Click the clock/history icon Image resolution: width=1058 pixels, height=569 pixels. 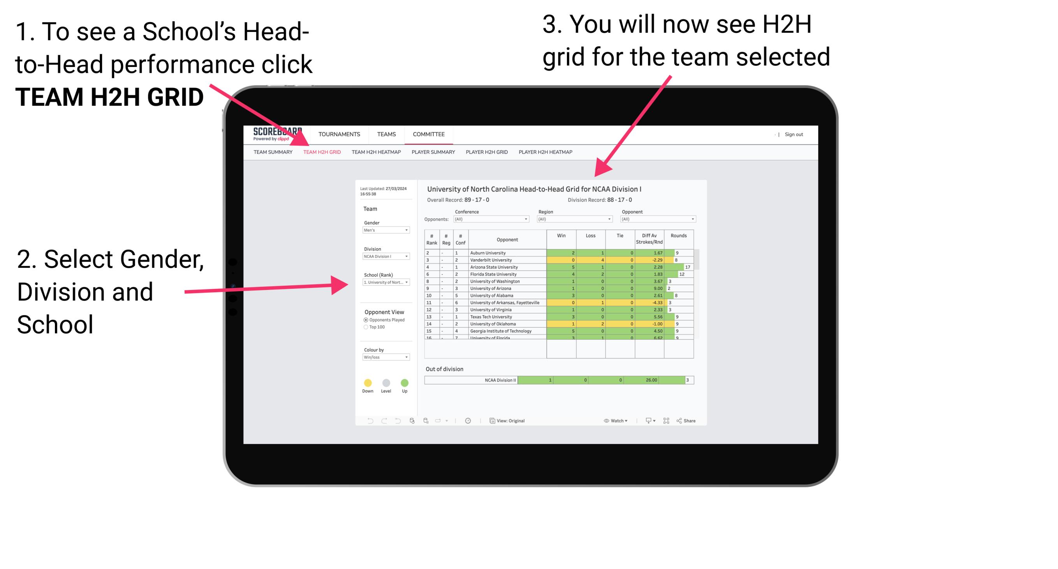468,420
